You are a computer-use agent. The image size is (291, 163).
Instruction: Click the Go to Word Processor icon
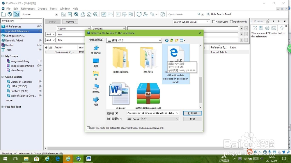pos(131,14)
